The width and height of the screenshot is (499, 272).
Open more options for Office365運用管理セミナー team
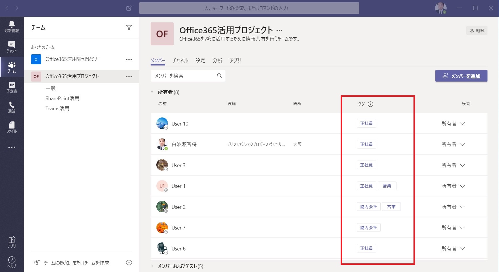[129, 59]
